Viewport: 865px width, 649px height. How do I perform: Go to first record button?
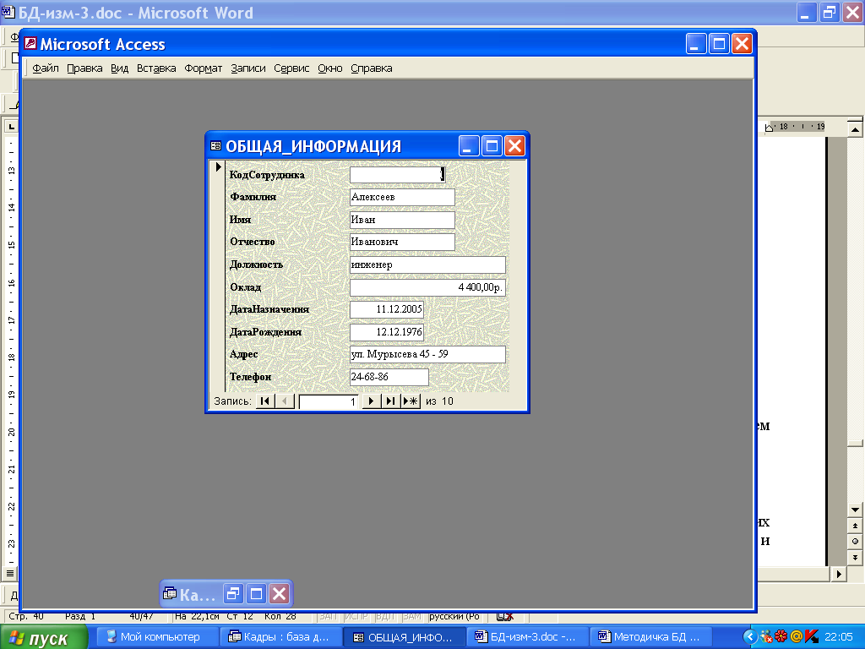click(264, 401)
